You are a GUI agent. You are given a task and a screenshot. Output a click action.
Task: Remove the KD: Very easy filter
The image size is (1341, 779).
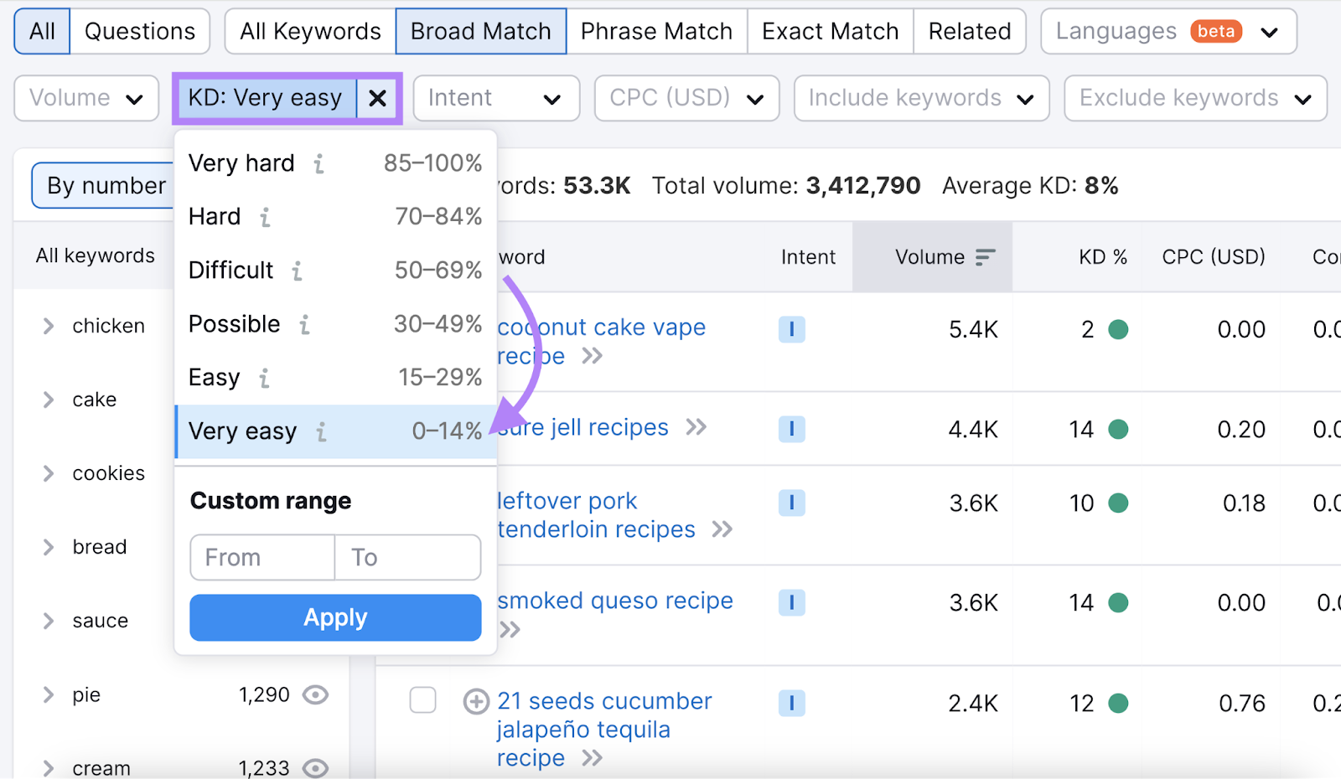(x=378, y=98)
